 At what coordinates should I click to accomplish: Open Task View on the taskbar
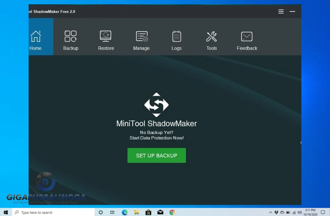pos(112,212)
